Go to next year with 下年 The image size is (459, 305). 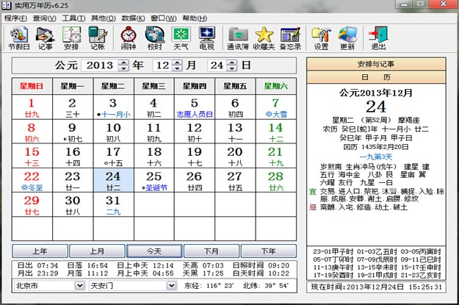point(269,251)
